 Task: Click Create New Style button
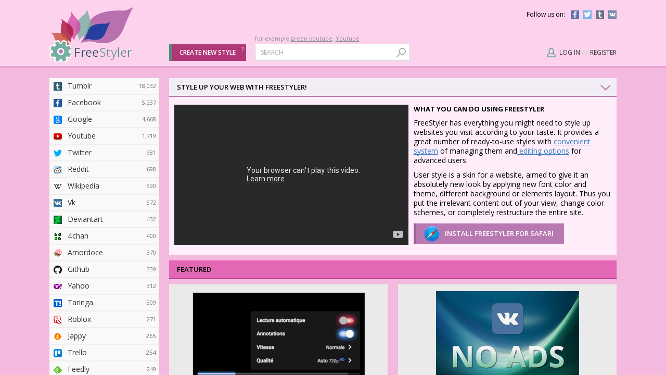(x=208, y=53)
